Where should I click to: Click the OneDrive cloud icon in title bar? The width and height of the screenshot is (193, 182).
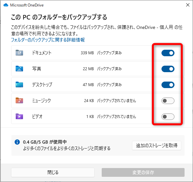(x=6, y=5)
